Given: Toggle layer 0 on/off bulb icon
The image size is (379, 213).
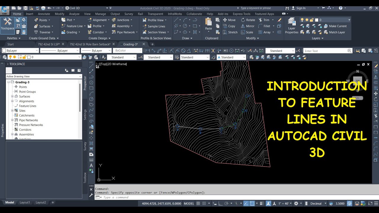Looking at the screenshot, I should pos(302,20).
